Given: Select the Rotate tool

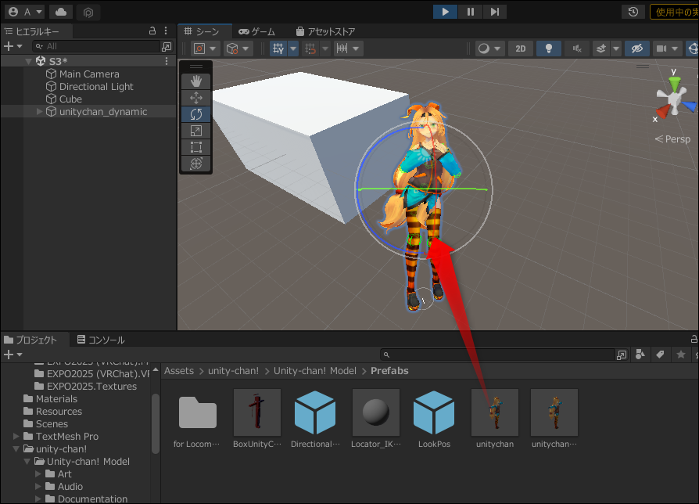Looking at the screenshot, I should click(x=196, y=114).
